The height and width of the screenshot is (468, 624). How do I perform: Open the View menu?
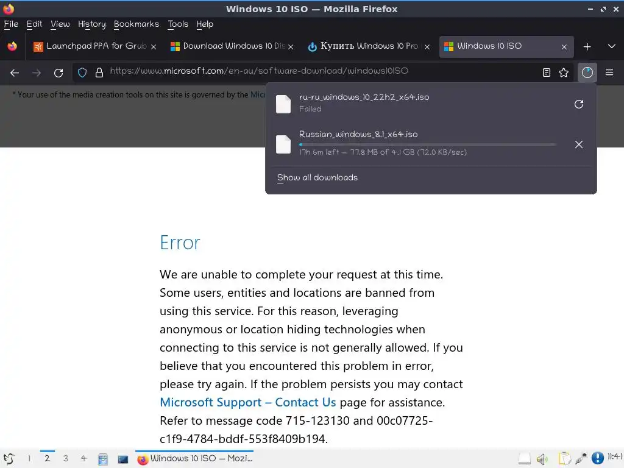tap(60, 24)
